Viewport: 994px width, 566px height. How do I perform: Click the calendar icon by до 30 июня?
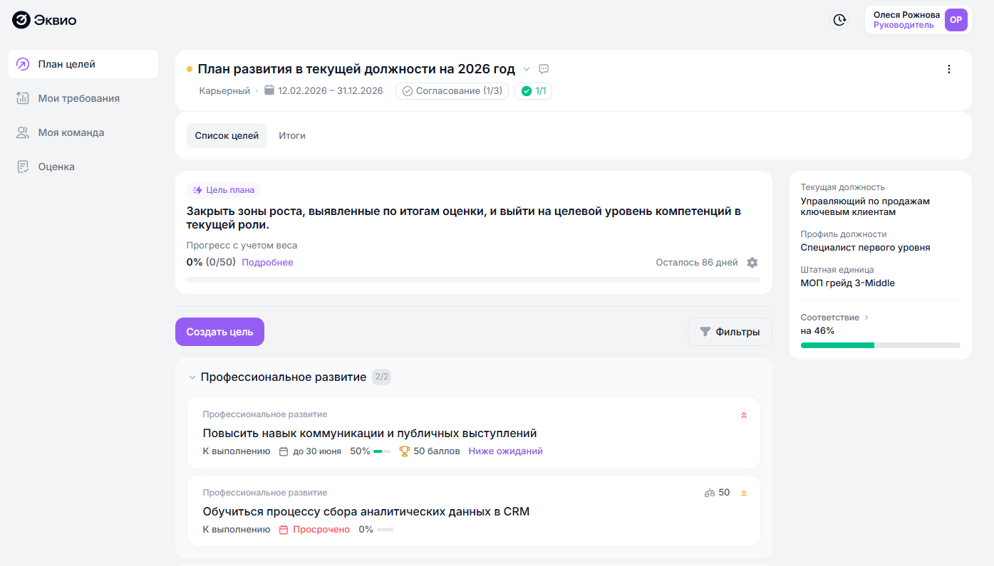pyautogui.click(x=283, y=451)
